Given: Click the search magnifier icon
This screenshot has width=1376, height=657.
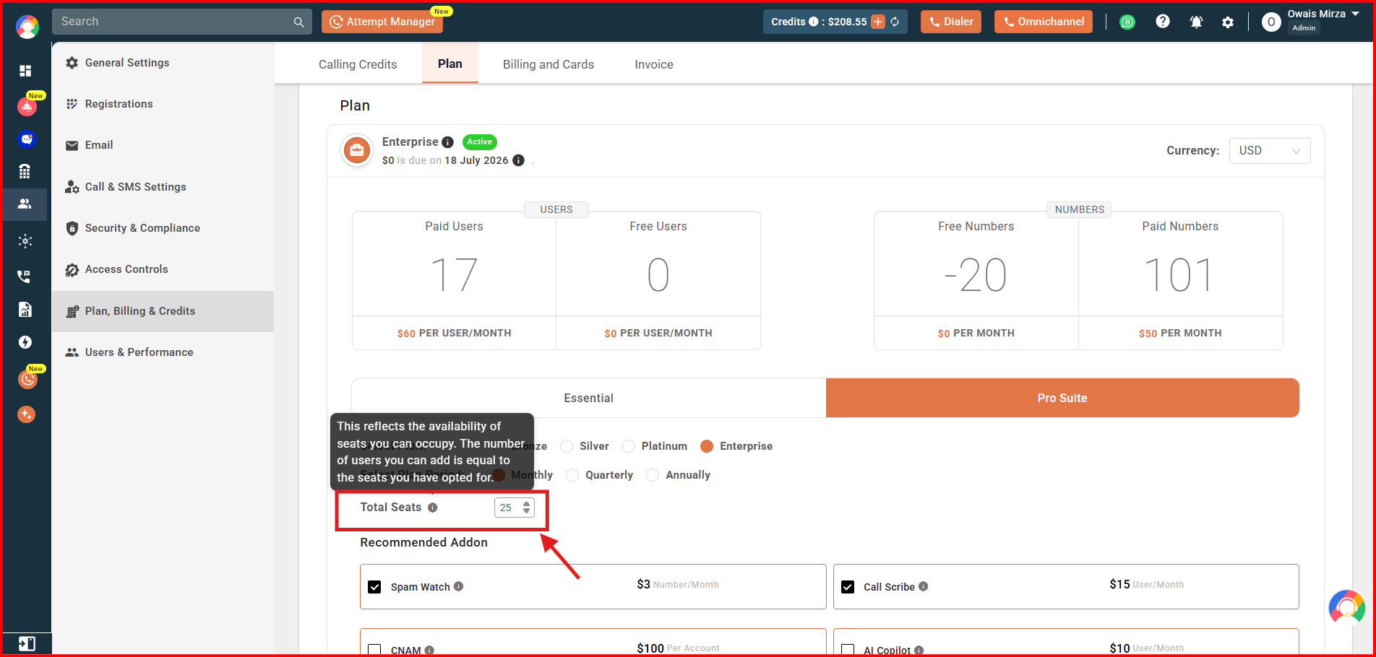Looking at the screenshot, I should tap(298, 22).
